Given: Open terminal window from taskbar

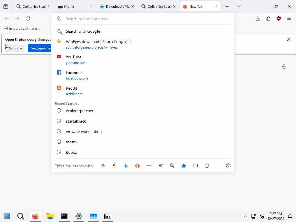Looking at the screenshot, I should click(64, 216).
